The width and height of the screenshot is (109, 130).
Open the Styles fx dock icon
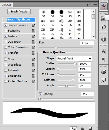click(x=103, y=80)
